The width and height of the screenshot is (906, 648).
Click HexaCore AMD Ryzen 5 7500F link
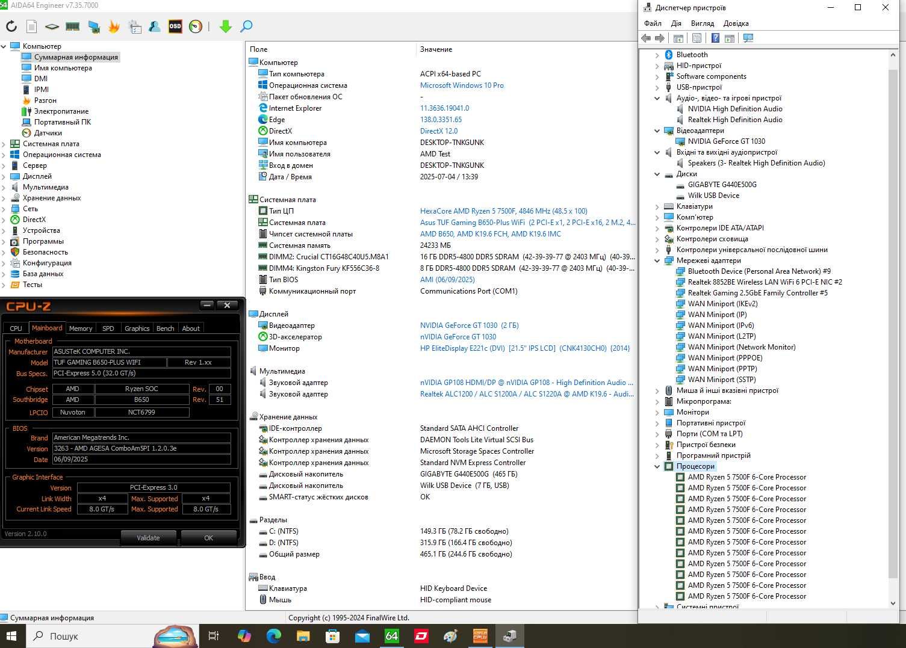tap(503, 211)
